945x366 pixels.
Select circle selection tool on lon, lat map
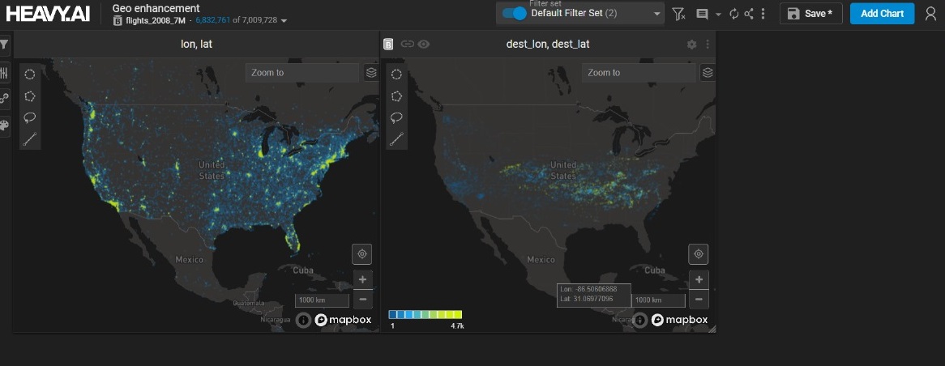click(x=29, y=74)
